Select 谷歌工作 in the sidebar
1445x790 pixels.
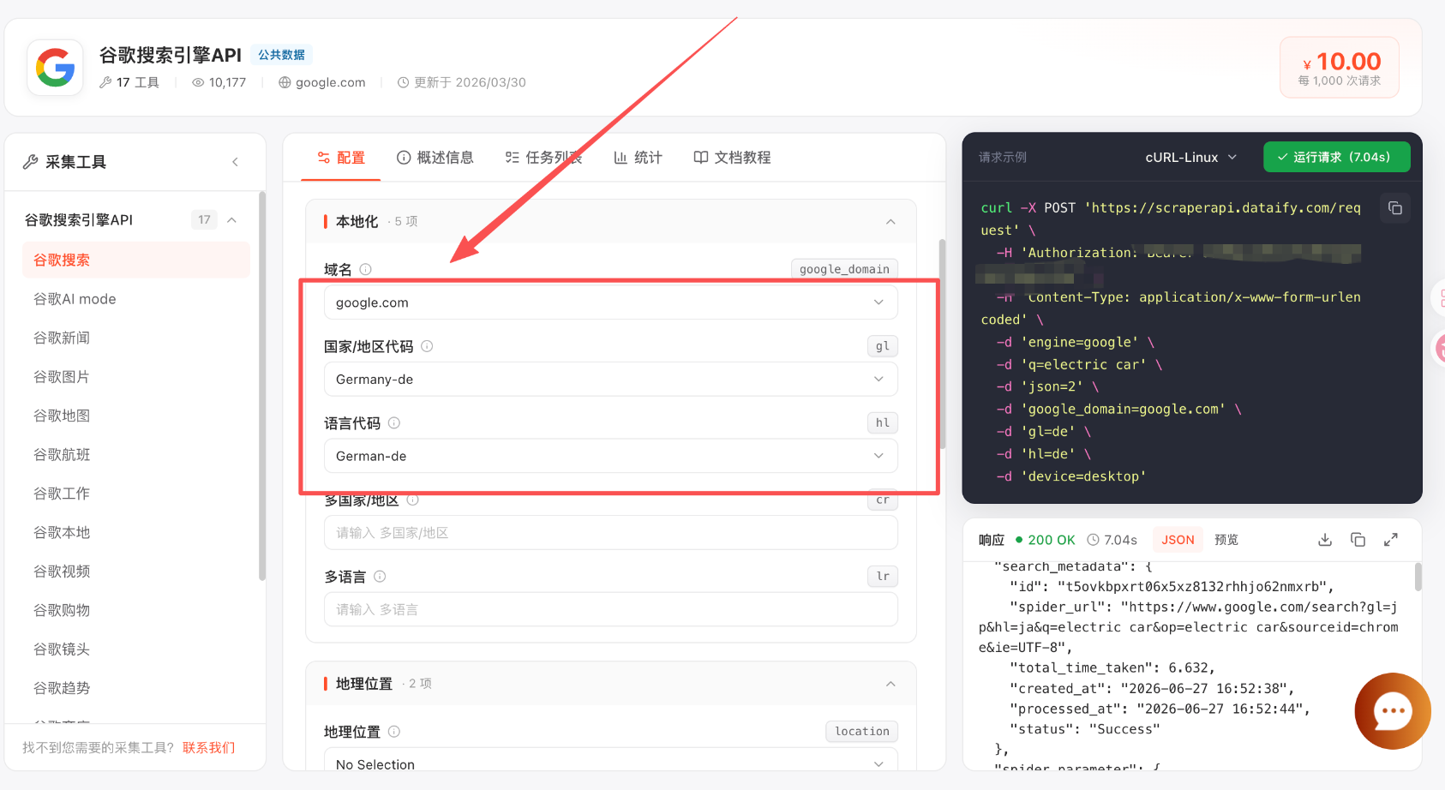click(136, 494)
